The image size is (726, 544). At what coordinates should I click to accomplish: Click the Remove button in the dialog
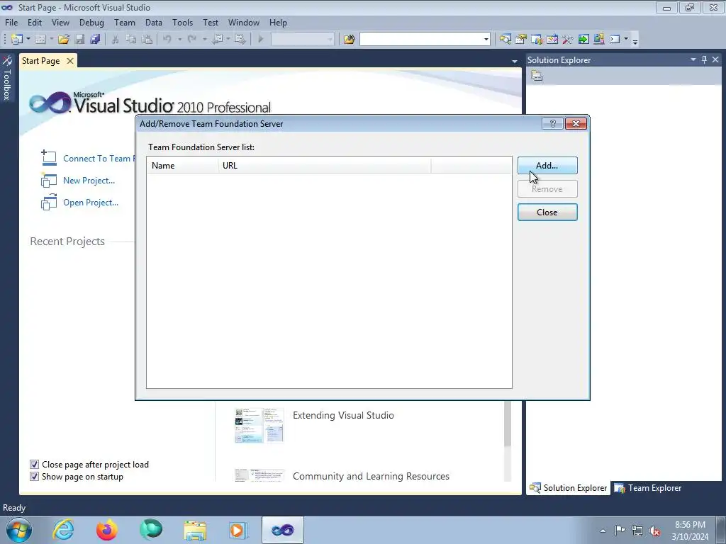coord(547,188)
